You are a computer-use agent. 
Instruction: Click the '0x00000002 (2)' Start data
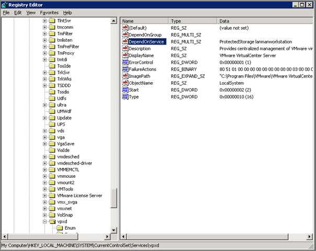coord(235,90)
